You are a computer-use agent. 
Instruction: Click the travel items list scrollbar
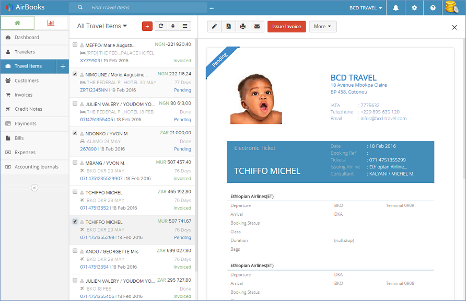pyautogui.click(x=196, y=155)
